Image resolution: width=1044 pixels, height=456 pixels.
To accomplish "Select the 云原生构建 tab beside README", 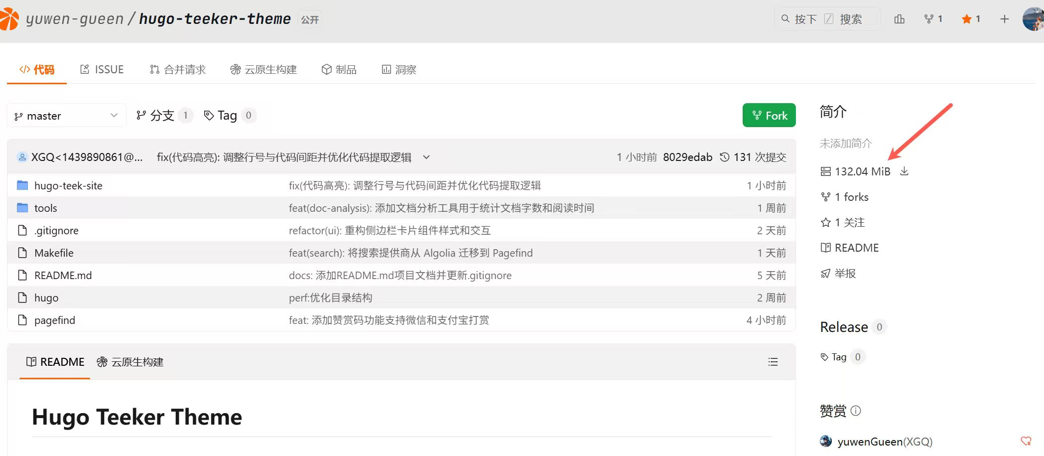I will click(130, 362).
